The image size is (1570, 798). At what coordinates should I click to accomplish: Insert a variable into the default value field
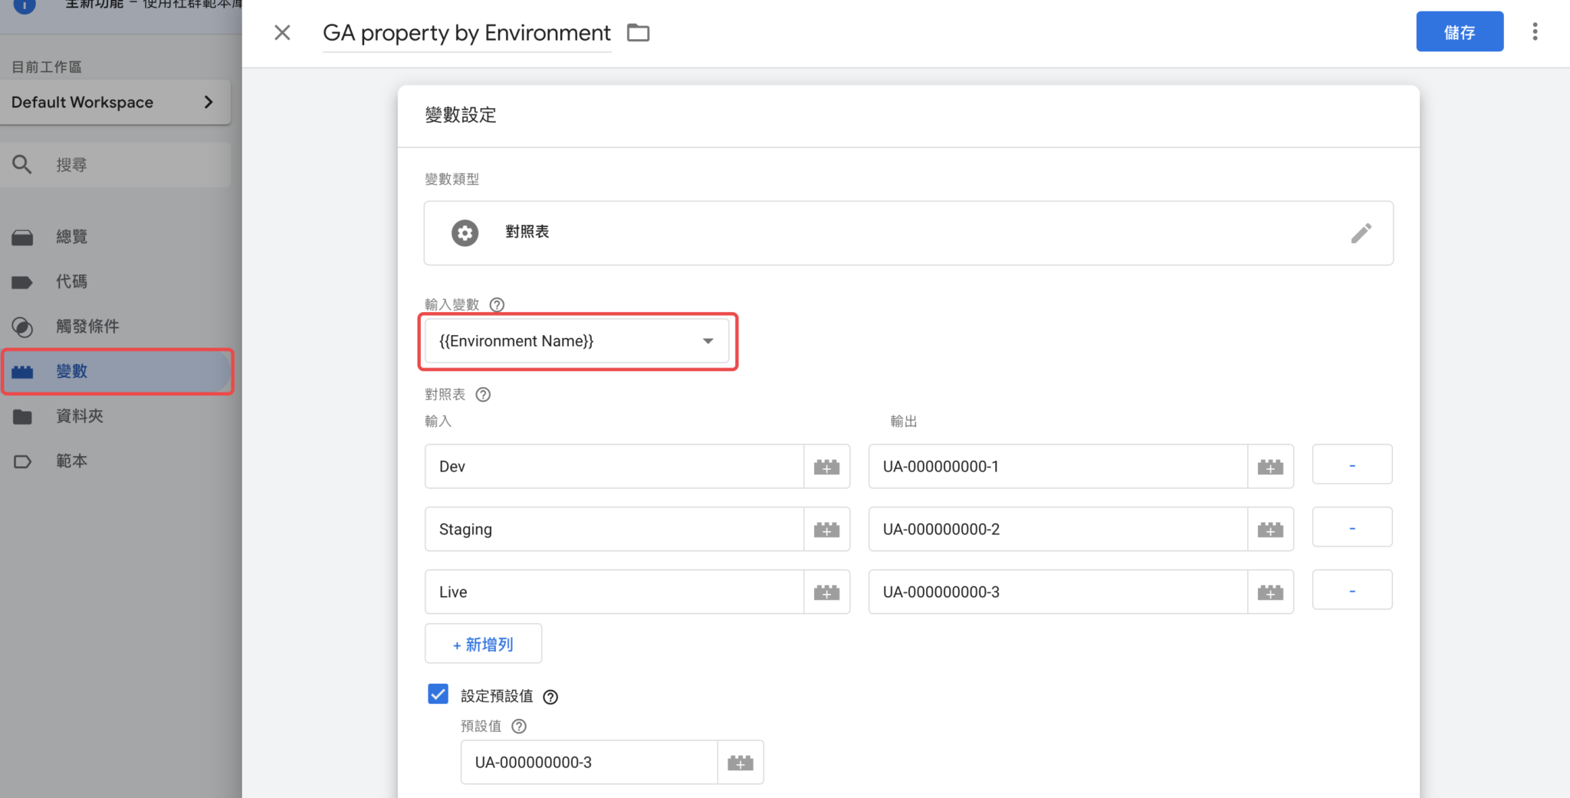click(x=740, y=762)
